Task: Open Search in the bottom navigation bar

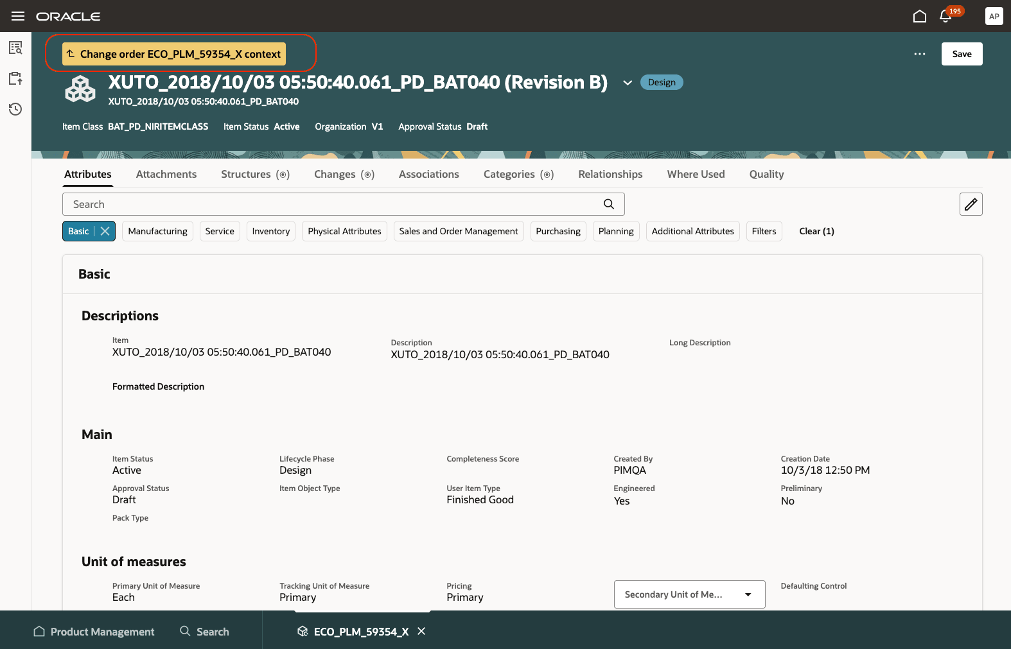Action: (204, 632)
